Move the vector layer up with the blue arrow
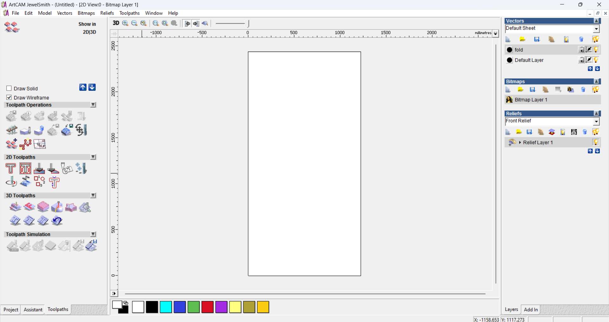 click(590, 69)
